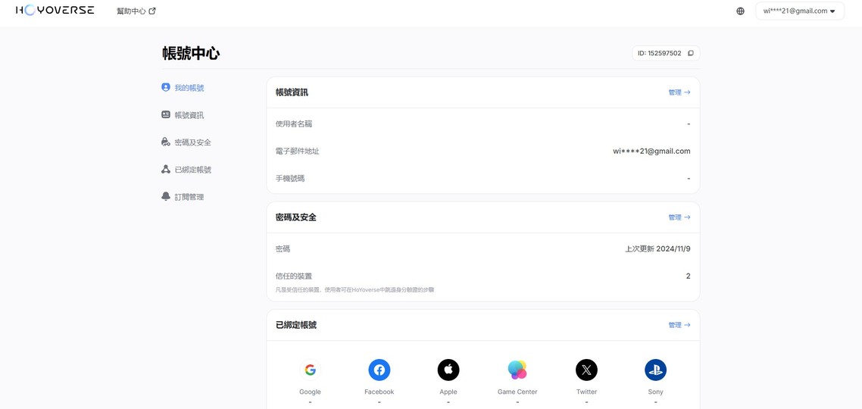Click the Apple account icon

[448, 370]
